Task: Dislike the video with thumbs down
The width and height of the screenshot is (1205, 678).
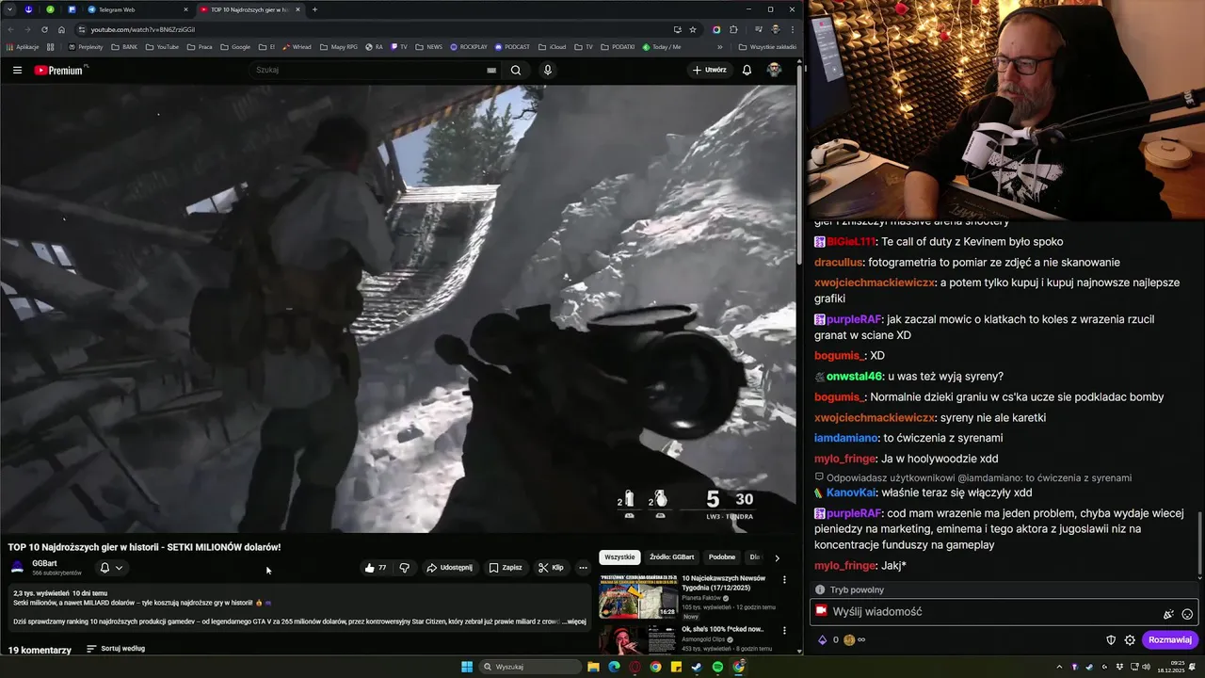Action: pyautogui.click(x=405, y=568)
